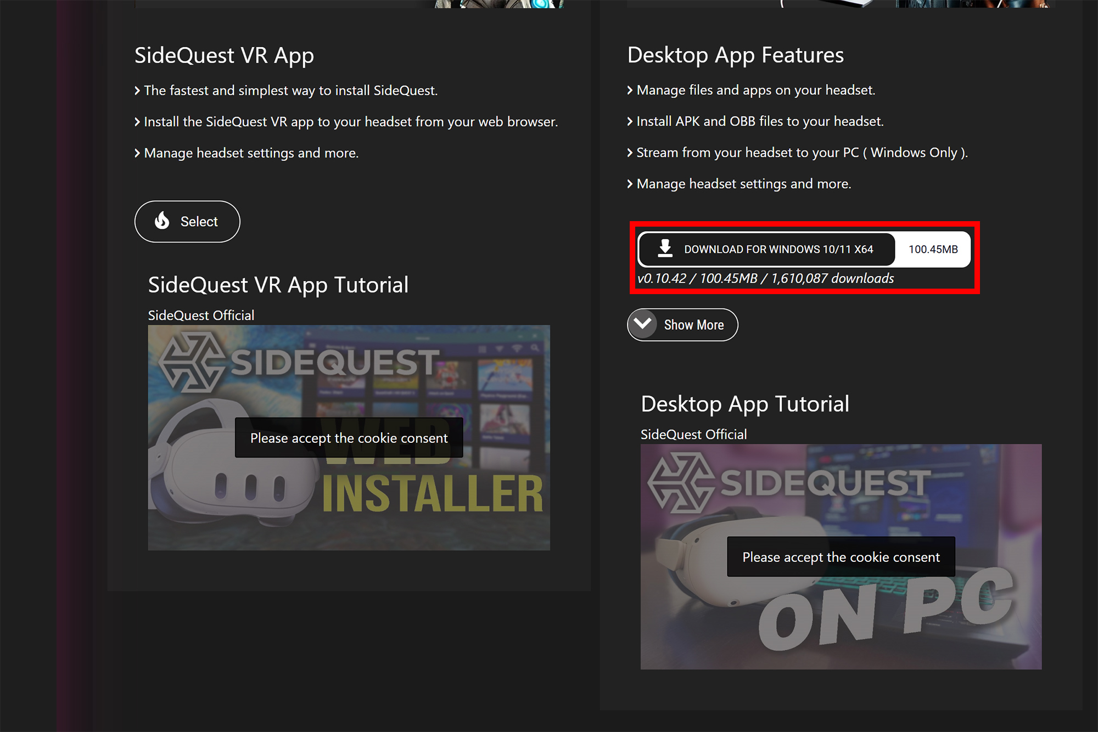The height and width of the screenshot is (732, 1098).
Task: Click the flame icon in the Select button
Action: coord(162,221)
